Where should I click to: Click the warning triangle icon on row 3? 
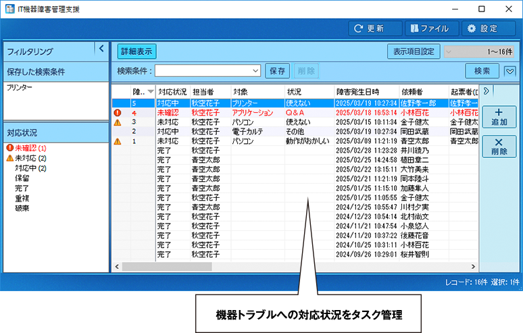(118, 122)
